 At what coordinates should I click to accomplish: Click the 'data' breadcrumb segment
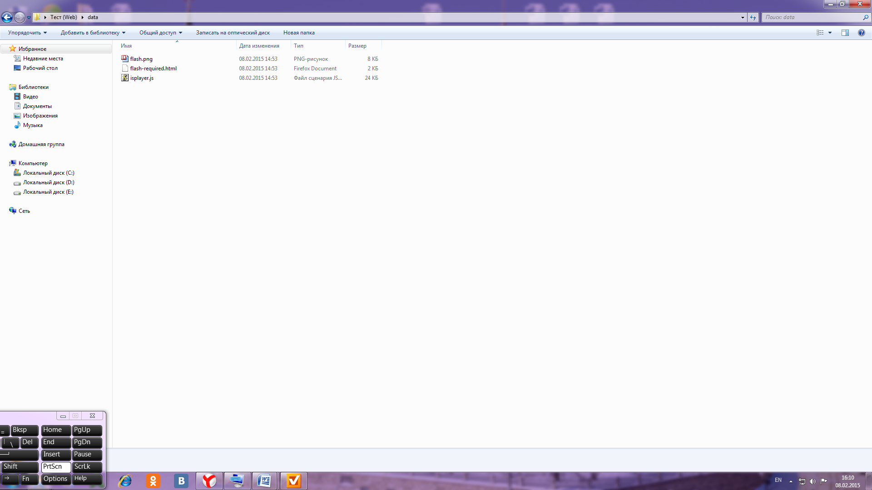(93, 17)
